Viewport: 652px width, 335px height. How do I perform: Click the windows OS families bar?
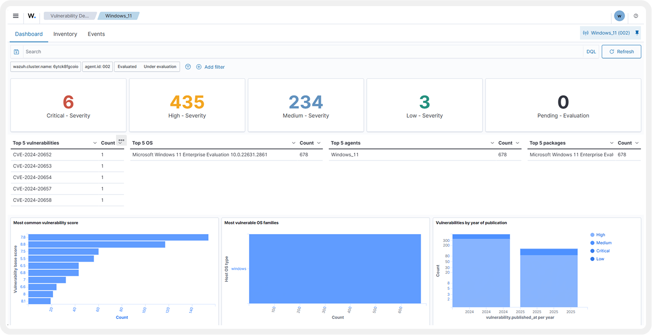(335, 269)
